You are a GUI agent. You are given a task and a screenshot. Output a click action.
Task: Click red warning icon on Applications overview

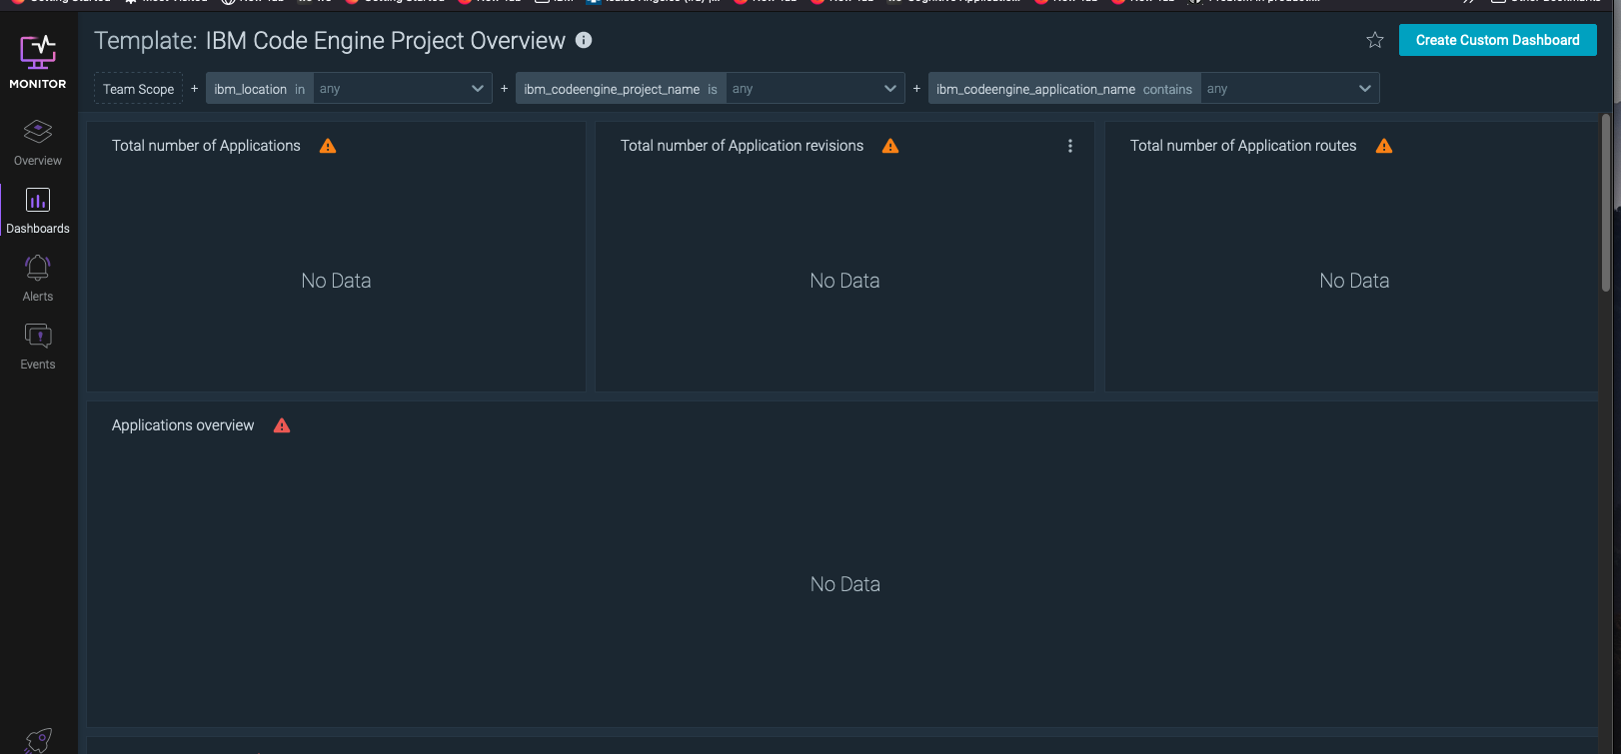click(282, 425)
